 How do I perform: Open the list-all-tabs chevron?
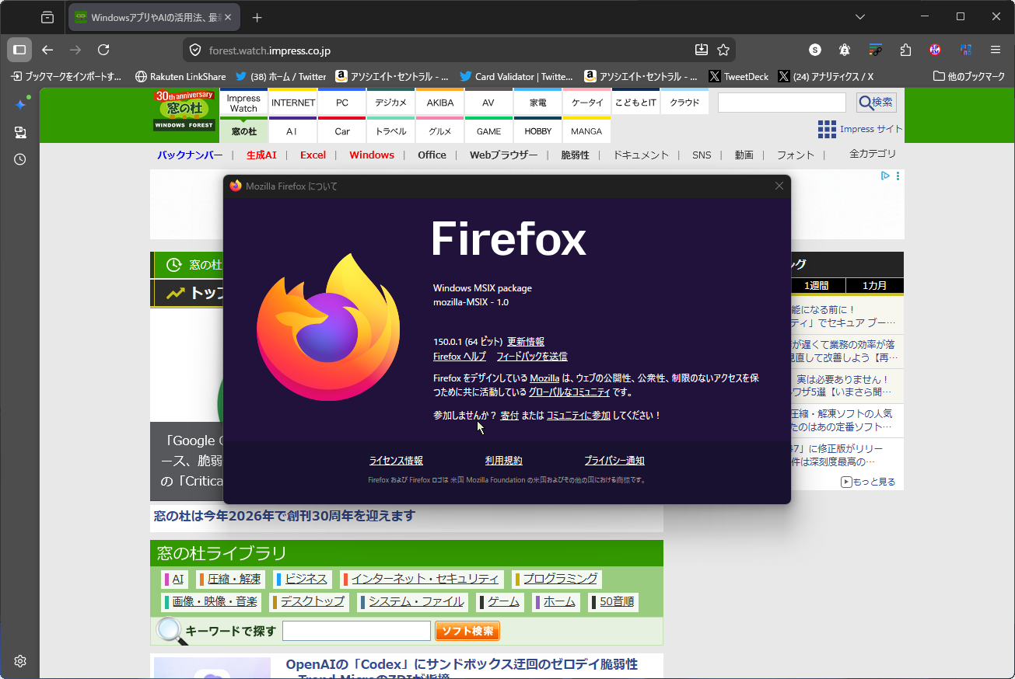click(x=859, y=16)
